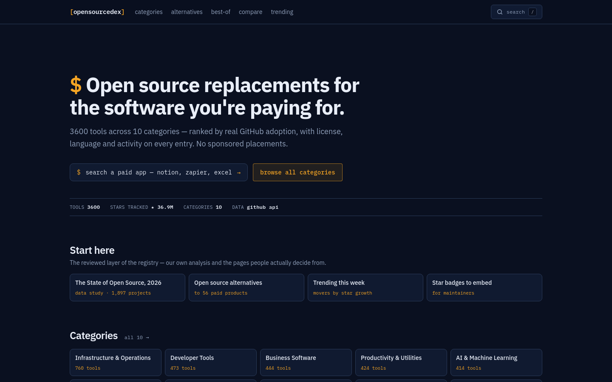
Task: Click the orange dollar sign in headline
Action: [76, 85]
